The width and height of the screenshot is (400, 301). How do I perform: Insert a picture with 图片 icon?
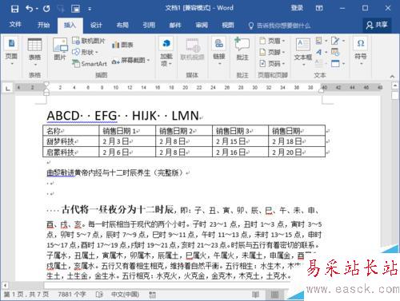click(x=60, y=50)
